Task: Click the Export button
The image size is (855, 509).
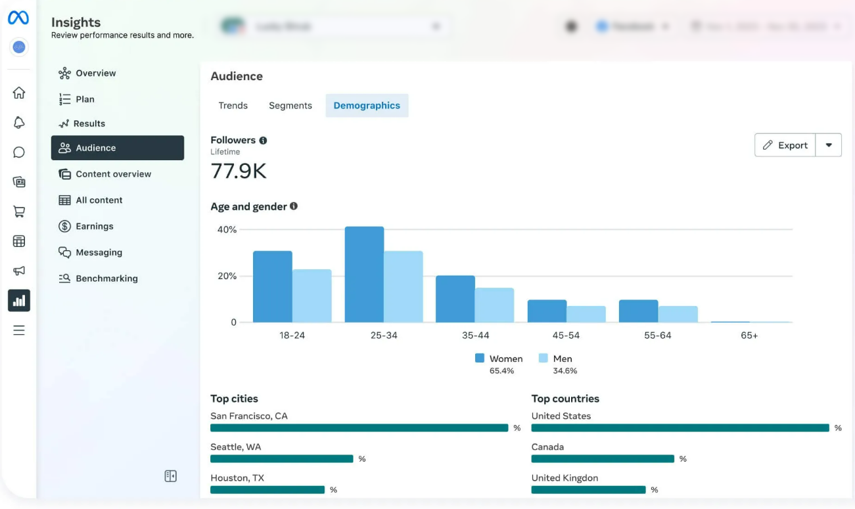Action: (x=786, y=144)
